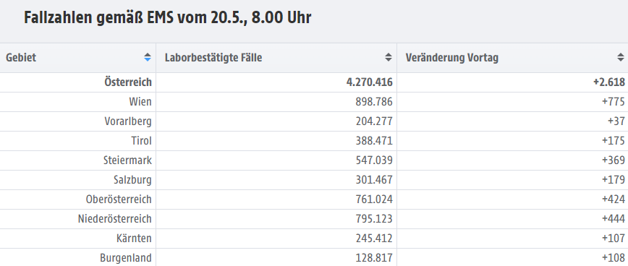The height and width of the screenshot is (266, 628).
Task: Click the Kärnten row label
Action: 134,239
